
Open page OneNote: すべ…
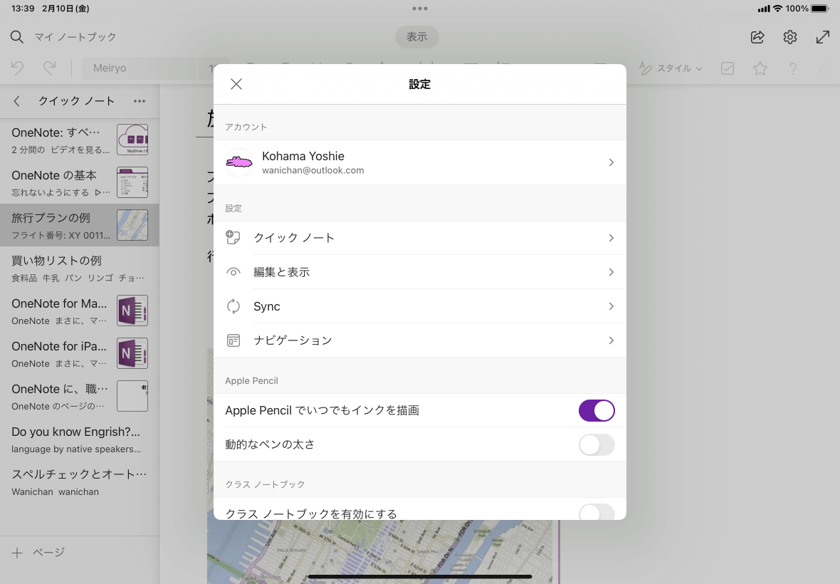pyautogui.click(x=79, y=140)
